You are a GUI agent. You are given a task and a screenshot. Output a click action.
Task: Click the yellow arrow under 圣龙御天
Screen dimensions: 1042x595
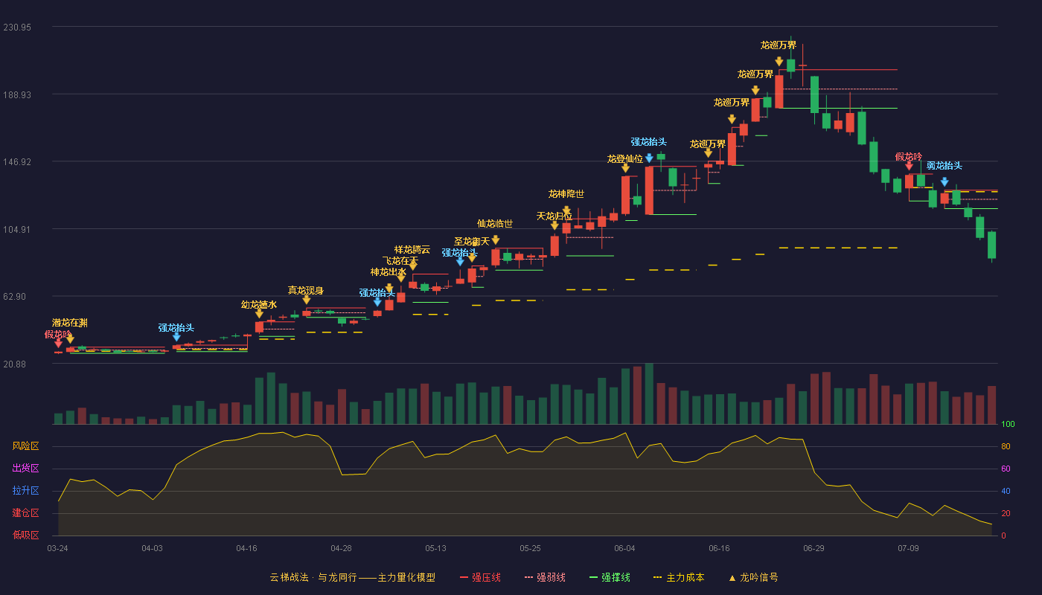point(472,258)
